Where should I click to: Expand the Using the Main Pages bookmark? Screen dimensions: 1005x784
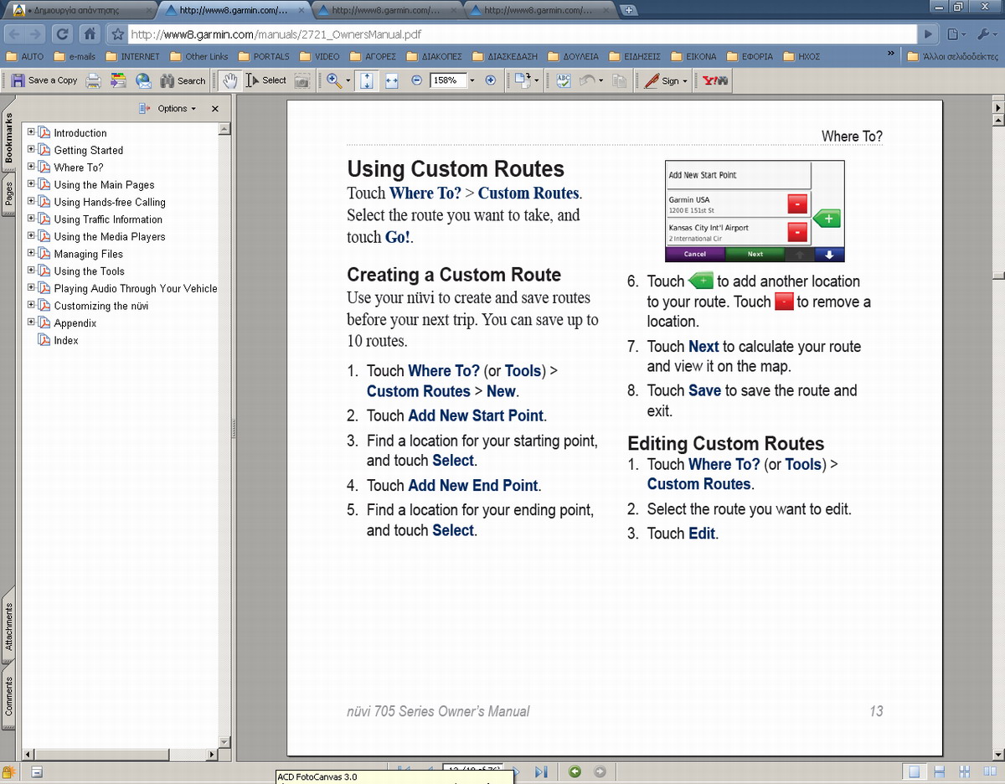pos(31,184)
